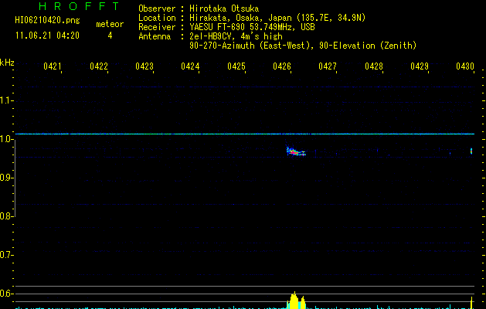Click the 1.1 frequency axis label
486x309 pixels.
6,100
